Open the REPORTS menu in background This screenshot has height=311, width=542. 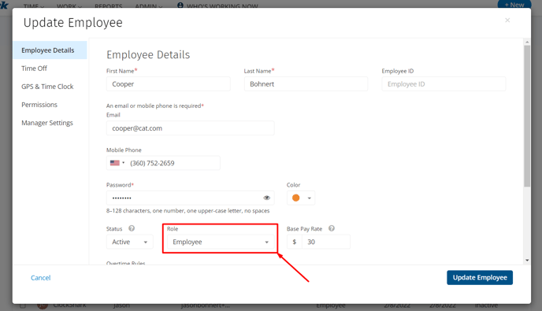pyautogui.click(x=109, y=6)
